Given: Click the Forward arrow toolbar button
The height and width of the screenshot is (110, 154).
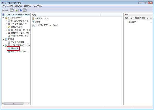Looking at the screenshot, I should point(7,10).
